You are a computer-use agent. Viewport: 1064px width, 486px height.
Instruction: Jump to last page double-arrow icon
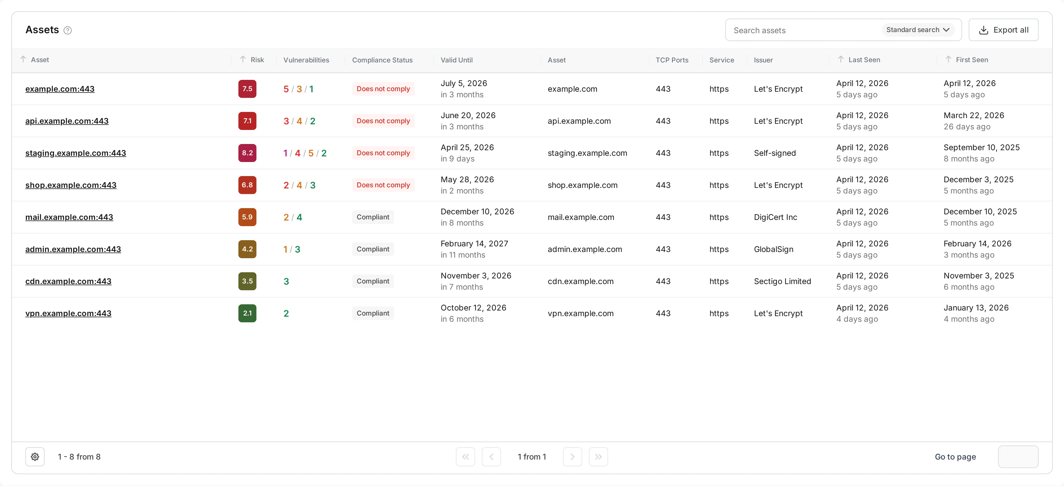pyautogui.click(x=598, y=457)
